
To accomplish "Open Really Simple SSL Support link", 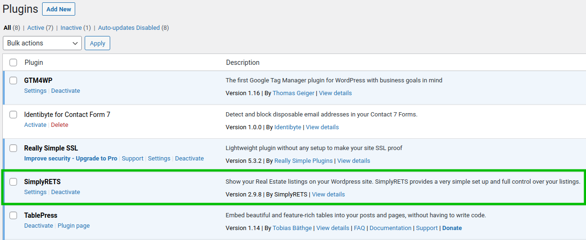I will coord(132,159).
